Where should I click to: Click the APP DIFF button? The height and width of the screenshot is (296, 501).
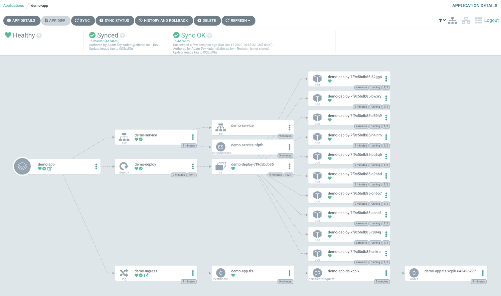click(56, 21)
